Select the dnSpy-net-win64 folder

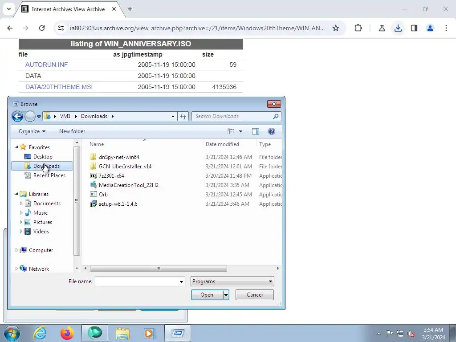[x=119, y=157]
